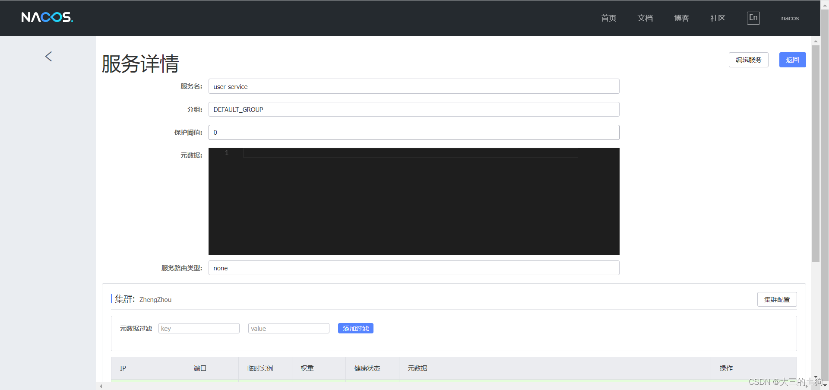Click the 临时实例 column header
Image resolution: width=829 pixels, height=390 pixels.
265,368
